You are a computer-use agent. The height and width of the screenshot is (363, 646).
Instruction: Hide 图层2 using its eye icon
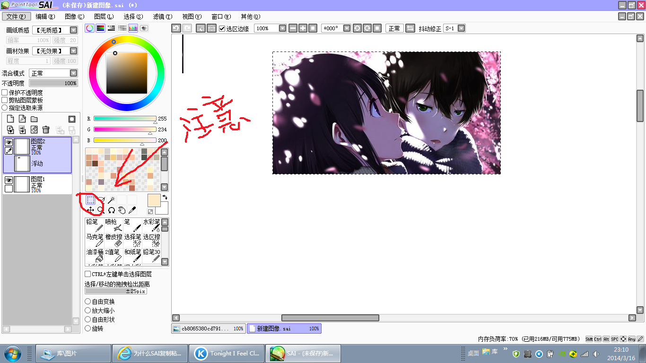pyautogui.click(x=9, y=142)
